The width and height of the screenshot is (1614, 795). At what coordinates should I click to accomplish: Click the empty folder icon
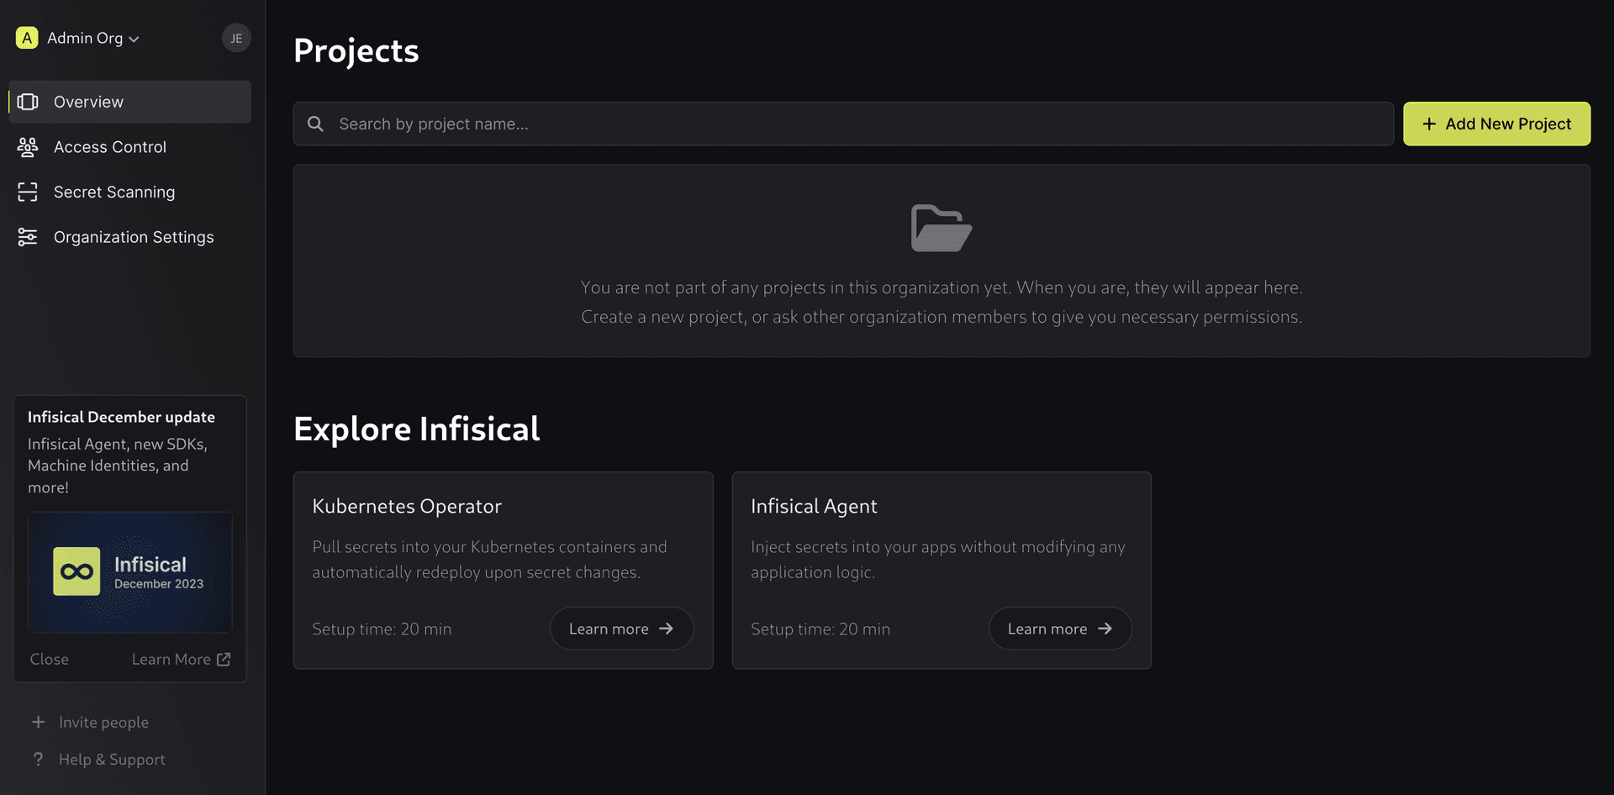coord(941,228)
